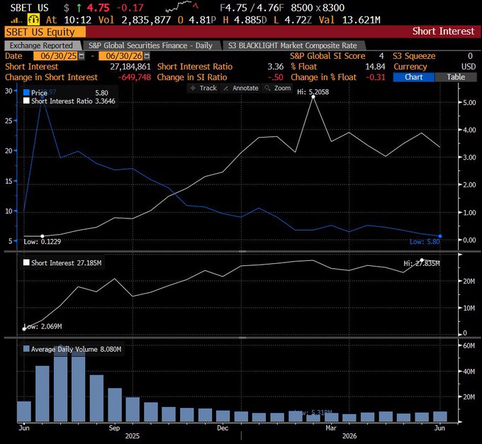The image size is (482, 444).
Task: Click the Zoom label in chart toolbar
Action: click(282, 89)
